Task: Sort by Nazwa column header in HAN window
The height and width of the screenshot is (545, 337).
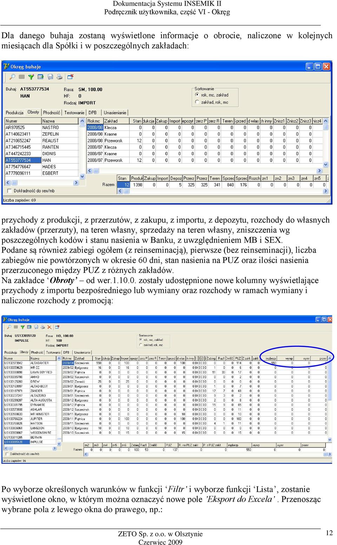Action: pyautogui.click(x=60, y=121)
